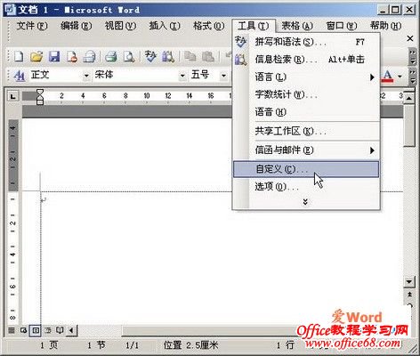Screen dimensions: 420x356
Task: Expand full Tools menu with bottom chevron
Action: point(305,202)
